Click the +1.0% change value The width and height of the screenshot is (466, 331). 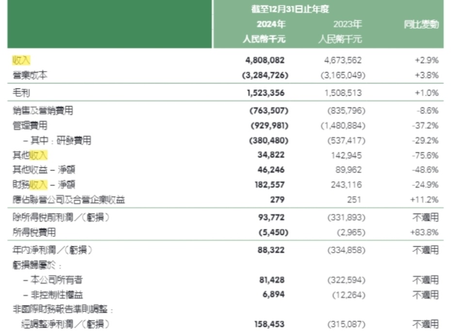point(427,93)
